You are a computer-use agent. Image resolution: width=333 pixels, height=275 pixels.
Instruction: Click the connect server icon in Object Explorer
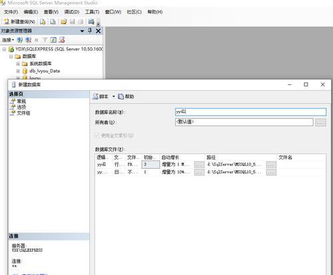[x=20, y=40]
